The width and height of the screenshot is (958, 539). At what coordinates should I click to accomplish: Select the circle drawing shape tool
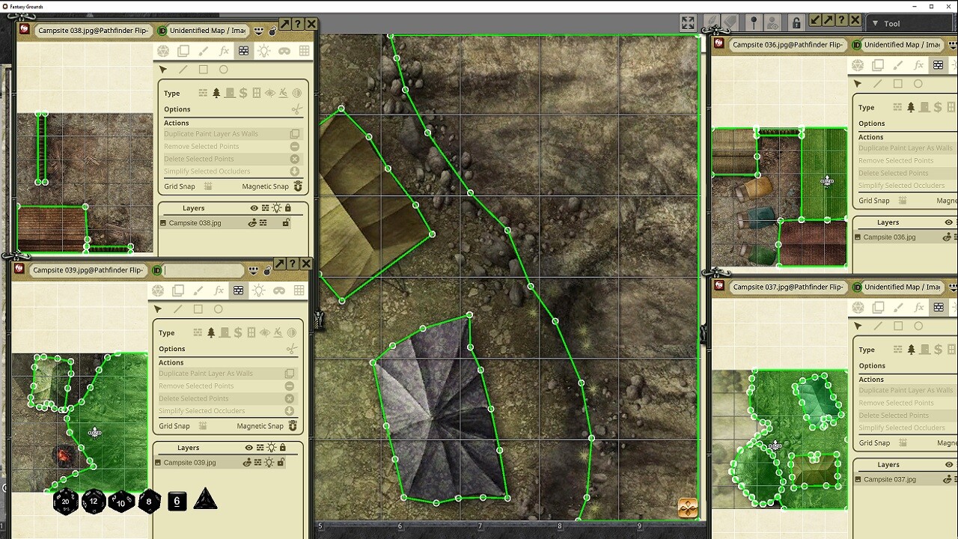[x=223, y=69]
